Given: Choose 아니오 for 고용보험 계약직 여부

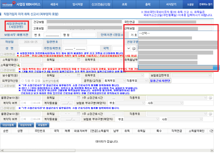Looking at the screenshot, I should click(x=32, y=103).
